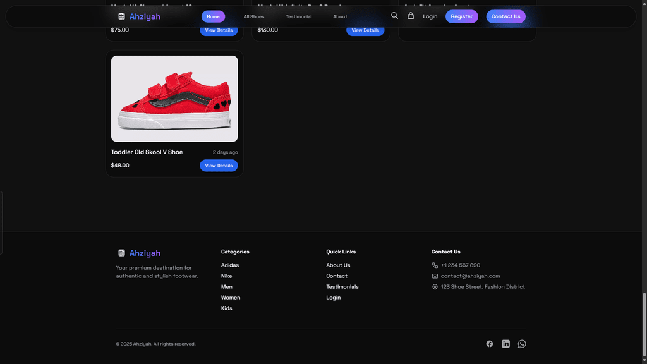Go to the Home nav tab

(213, 16)
